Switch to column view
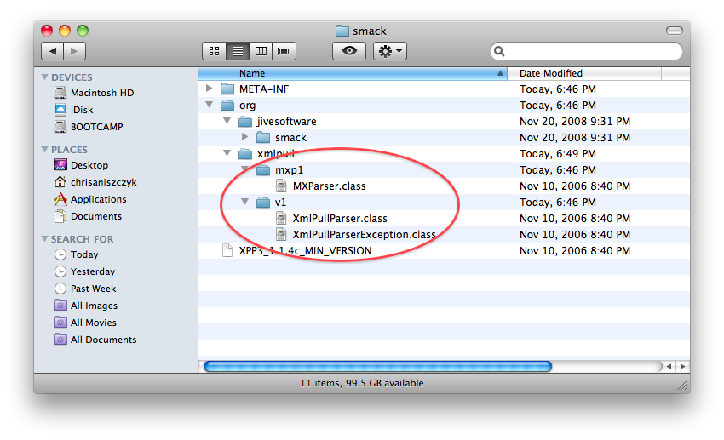This screenshot has width=724, height=440. click(261, 51)
